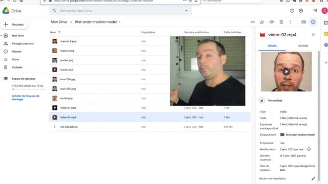
Task: Click the storage usage bar
Action: click(29, 89)
